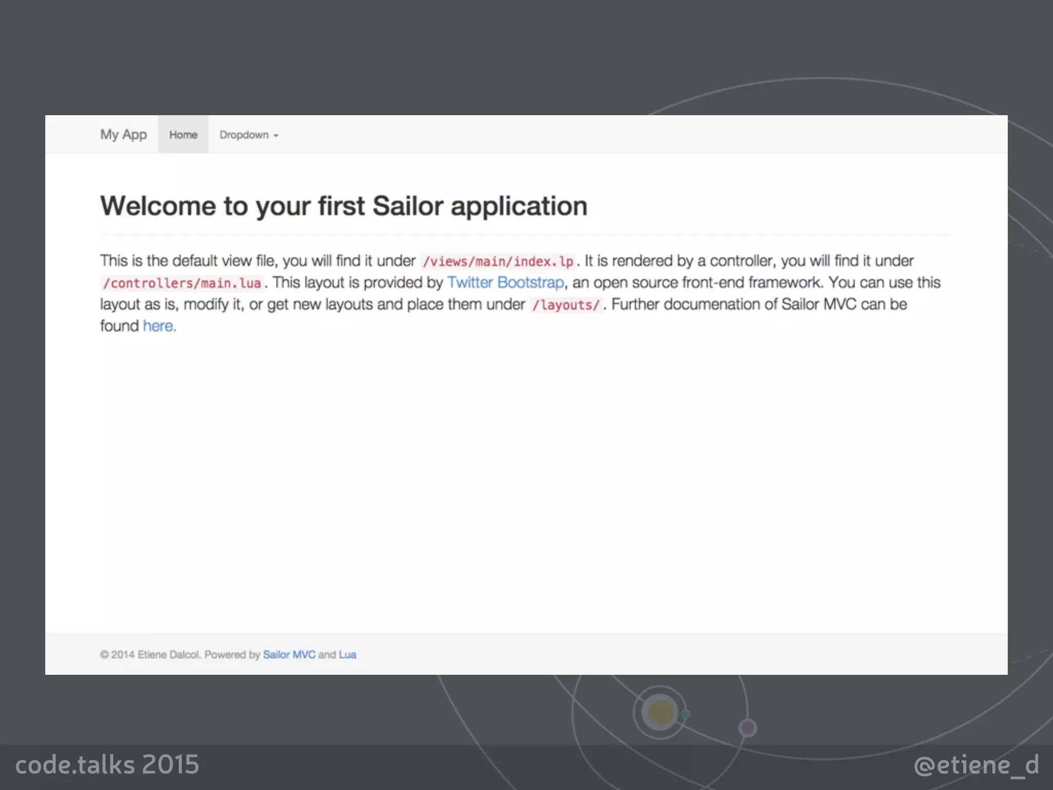Open the Twitter Bootstrap link
The height and width of the screenshot is (790, 1053).
tap(505, 282)
